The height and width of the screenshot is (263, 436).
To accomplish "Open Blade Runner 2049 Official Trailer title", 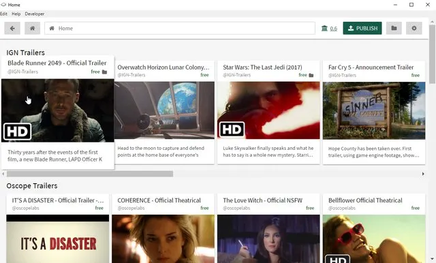I will [57, 63].
